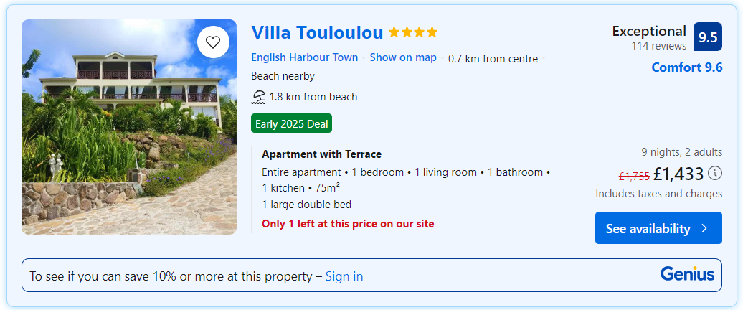Viewport: 743px width, 310px height.
Task: Click the Show on map link
Action: pos(402,58)
